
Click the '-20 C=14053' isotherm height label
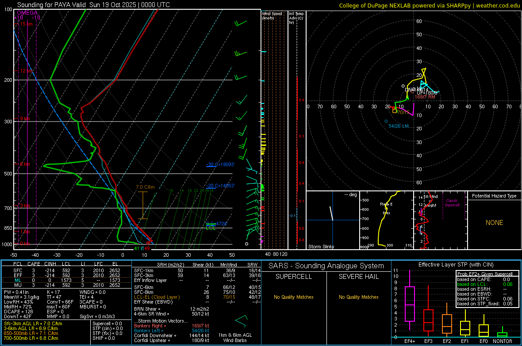click(x=220, y=186)
